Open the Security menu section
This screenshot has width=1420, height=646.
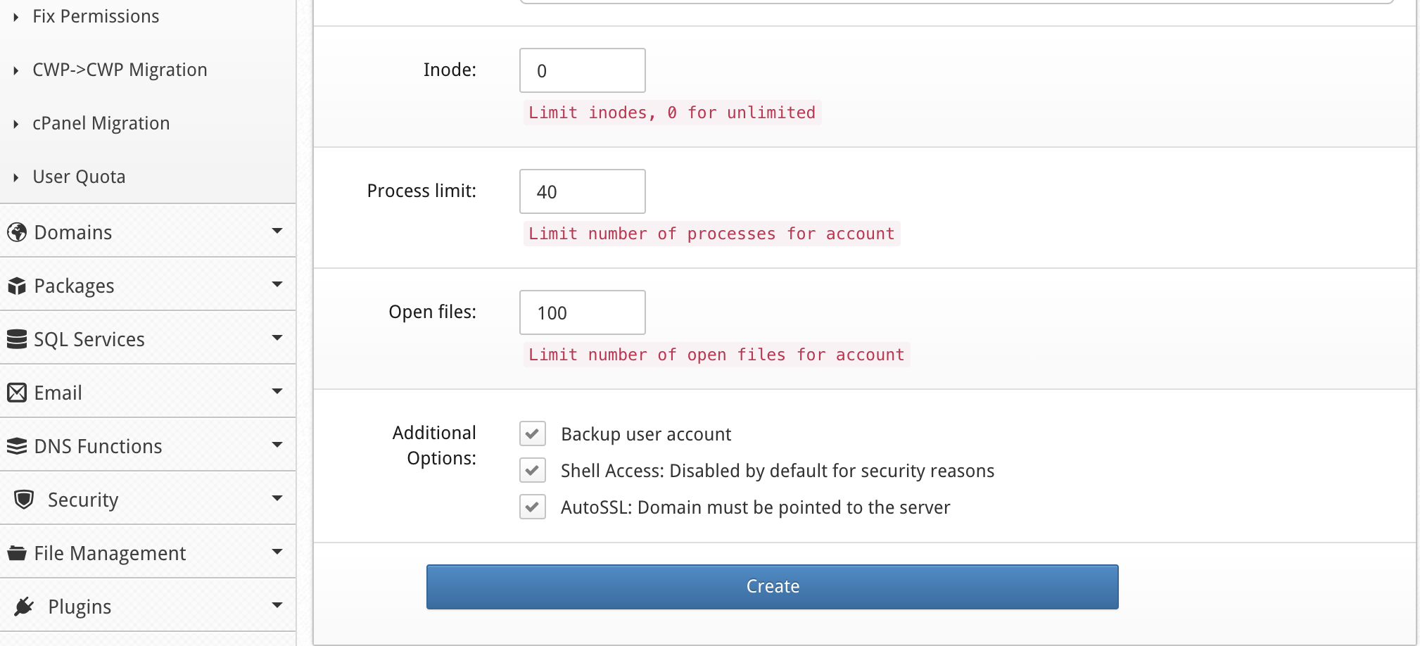148,499
